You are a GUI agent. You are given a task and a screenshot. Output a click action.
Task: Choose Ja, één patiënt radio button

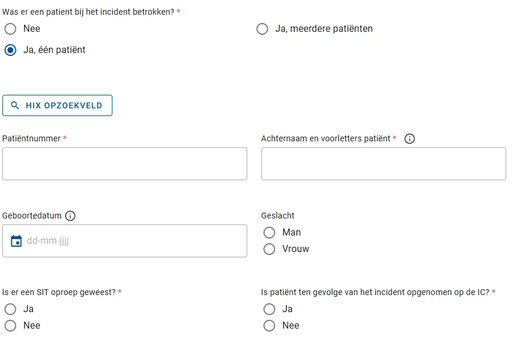pos(11,50)
